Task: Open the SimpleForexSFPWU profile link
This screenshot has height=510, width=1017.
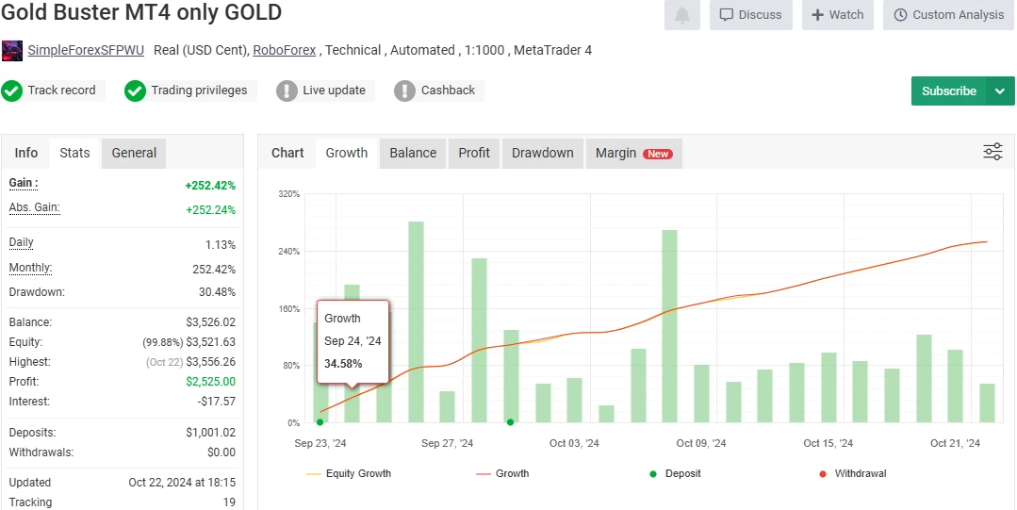Action: coord(86,50)
